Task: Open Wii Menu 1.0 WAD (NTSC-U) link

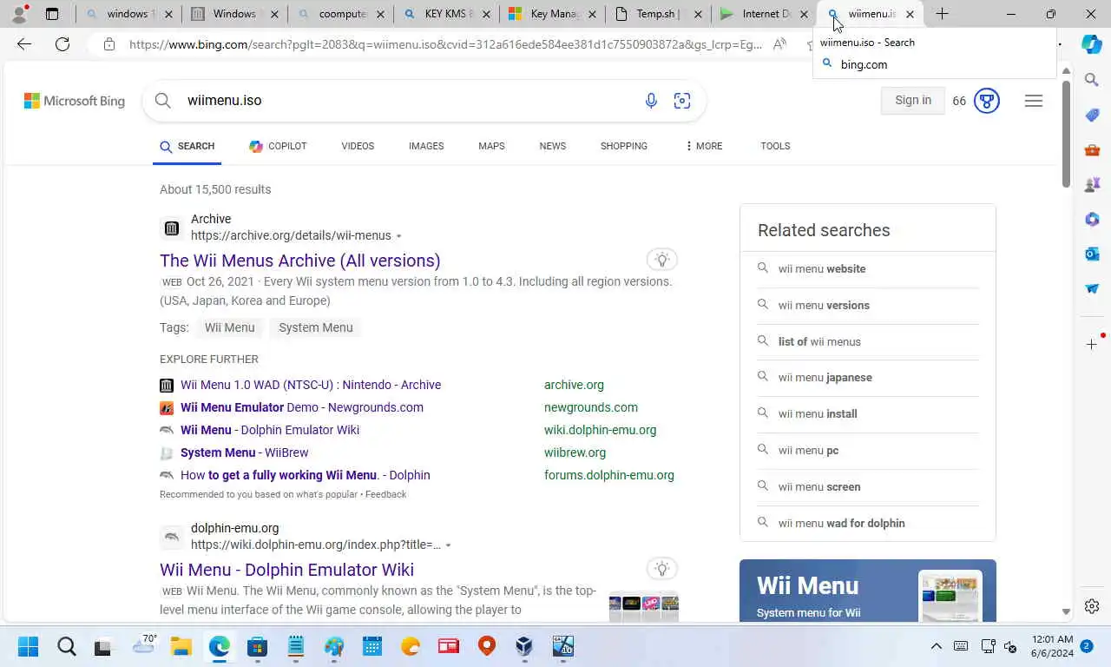Action: [311, 385]
